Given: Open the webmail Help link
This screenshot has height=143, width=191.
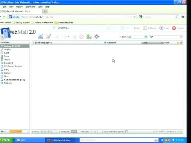Looking at the screenshot, I should [x=164, y=28].
